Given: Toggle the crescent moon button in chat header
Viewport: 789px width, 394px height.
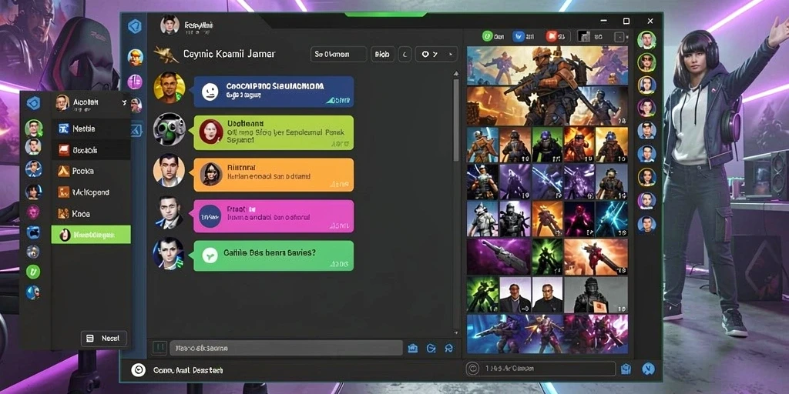Looking at the screenshot, I should [405, 55].
